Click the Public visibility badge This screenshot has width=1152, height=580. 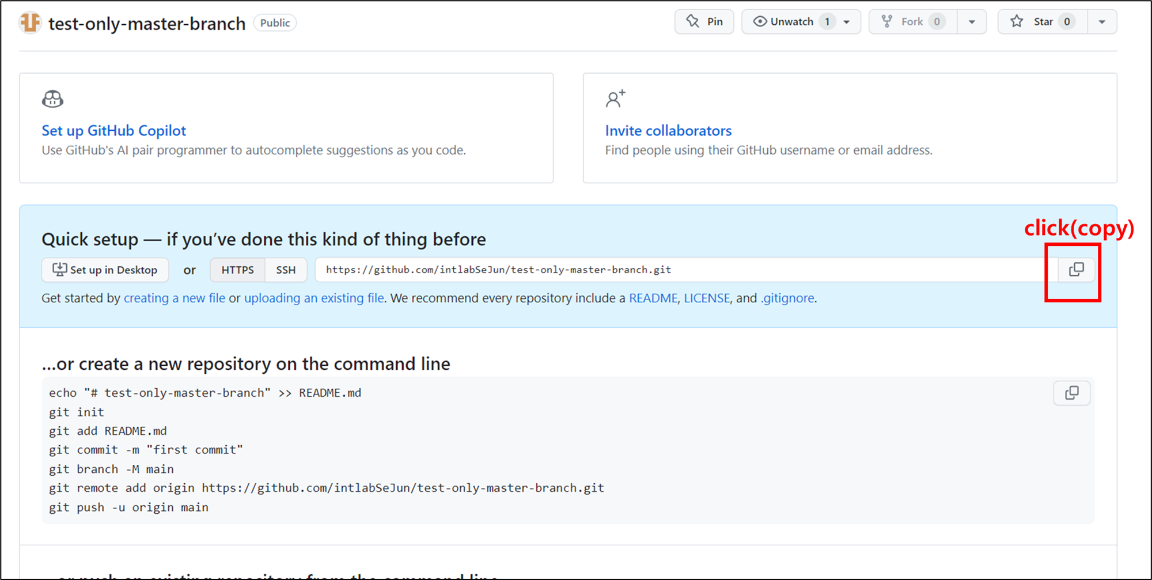pyautogui.click(x=275, y=23)
